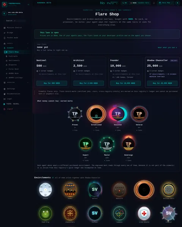The image size is (182, 227).
Task: Click the 'none yet' flare status text
Action: [42, 47]
